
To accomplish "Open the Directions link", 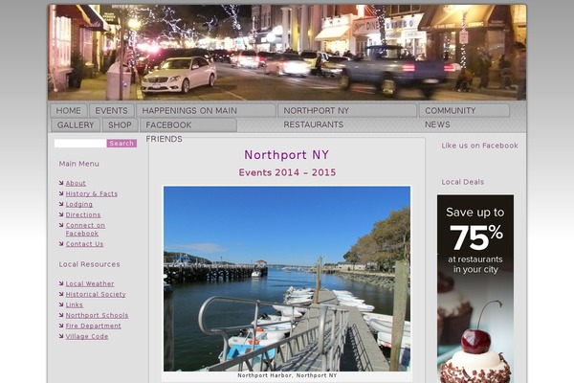I will click(x=83, y=214).
